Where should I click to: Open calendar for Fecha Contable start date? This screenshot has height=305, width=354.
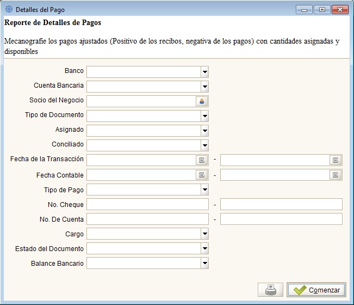pyautogui.click(x=202, y=175)
